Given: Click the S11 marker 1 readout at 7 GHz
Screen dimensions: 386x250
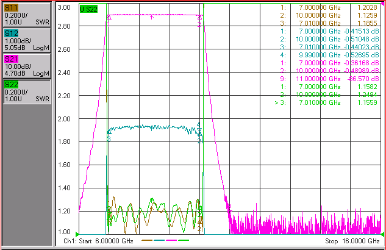Looking at the screenshot, I should click(329, 7).
